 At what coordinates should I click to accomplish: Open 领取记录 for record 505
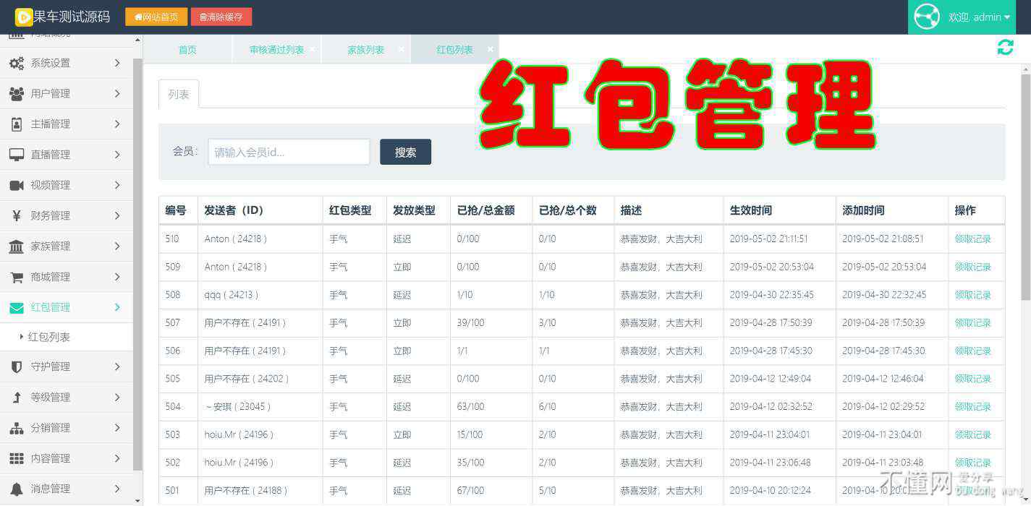pos(972,379)
